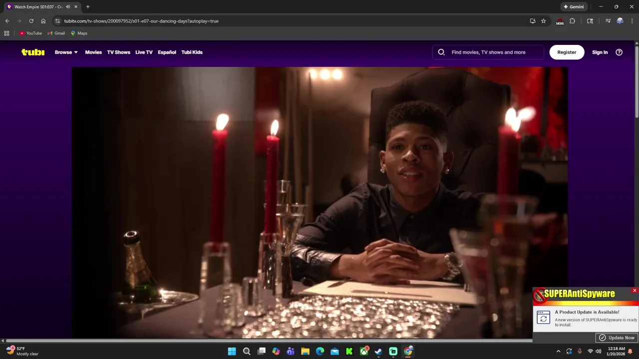639x359 pixels.
Task: Open Gemini in Chrome
Action: (x=574, y=7)
